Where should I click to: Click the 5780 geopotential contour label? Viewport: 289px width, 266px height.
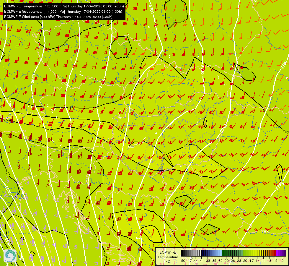click(x=280, y=186)
